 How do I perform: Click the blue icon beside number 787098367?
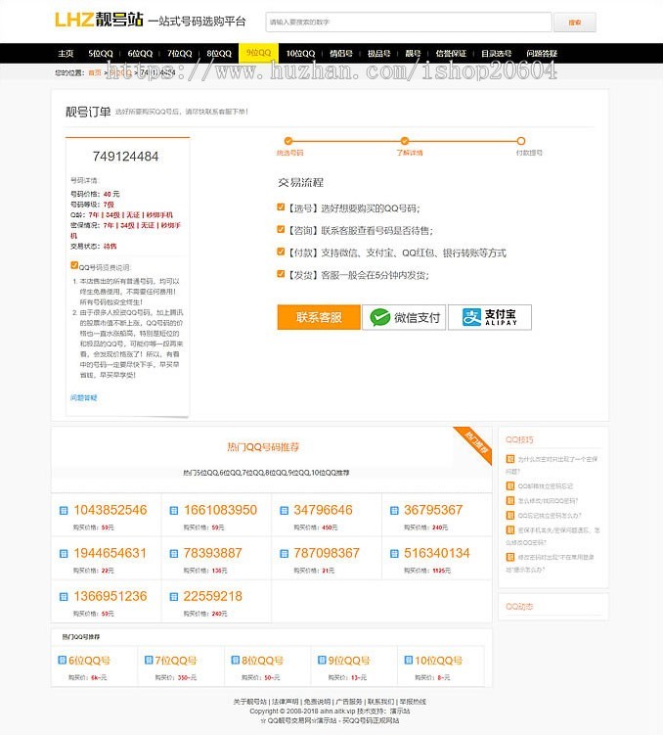[x=284, y=554]
